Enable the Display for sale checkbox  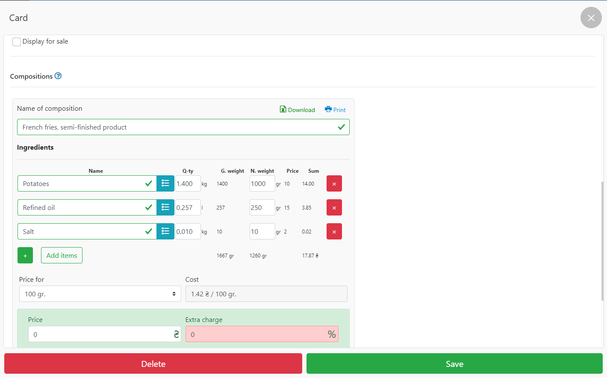click(17, 41)
